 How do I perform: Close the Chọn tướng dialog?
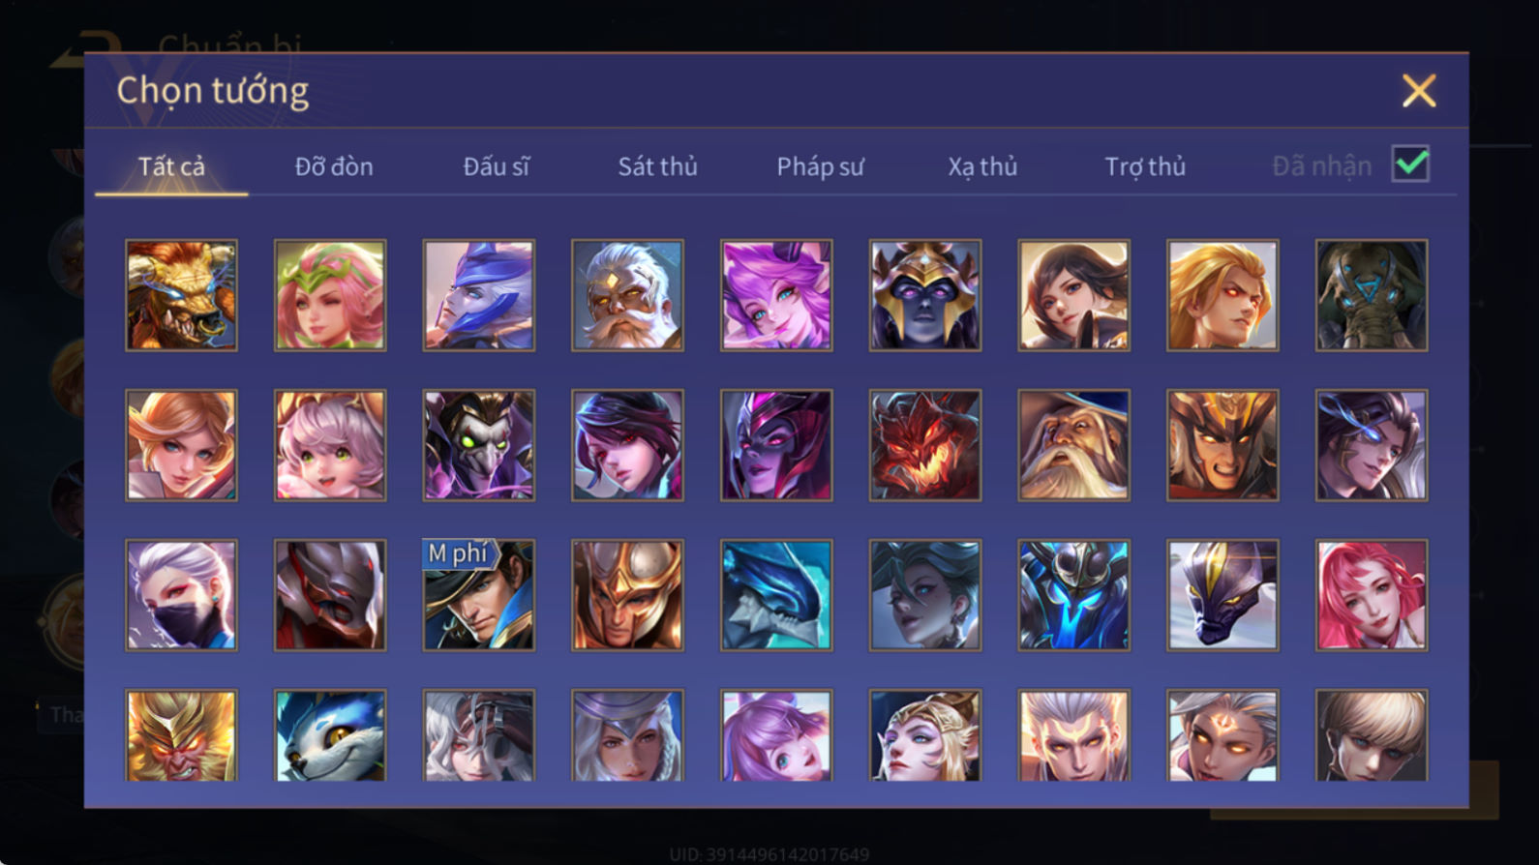(1419, 91)
